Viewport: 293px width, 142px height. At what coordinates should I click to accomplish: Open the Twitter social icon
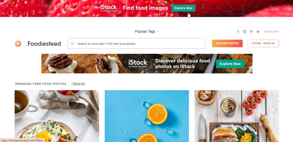click(258, 32)
